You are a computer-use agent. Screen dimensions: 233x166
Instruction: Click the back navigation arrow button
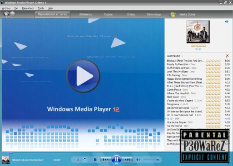(6, 14)
